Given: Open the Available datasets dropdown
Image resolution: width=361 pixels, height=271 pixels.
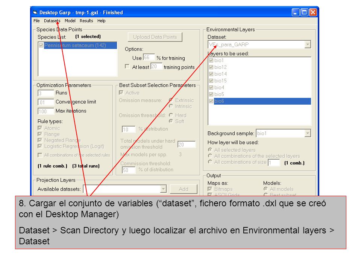Looking at the screenshot, I should click(x=163, y=189).
